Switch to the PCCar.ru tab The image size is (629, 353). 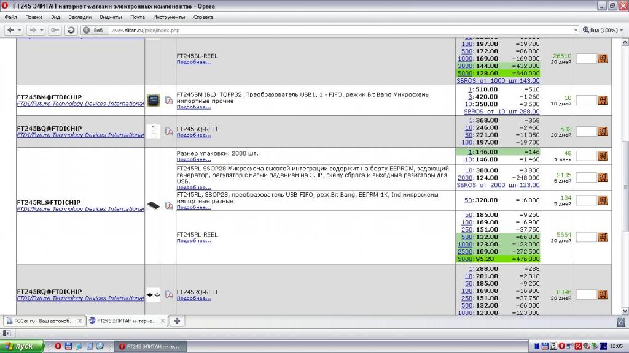pyautogui.click(x=42, y=321)
